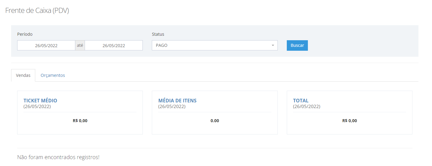432x166 pixels.
Task: Click the MÉDIA DE ITENS card title
Action: point(177,101)
